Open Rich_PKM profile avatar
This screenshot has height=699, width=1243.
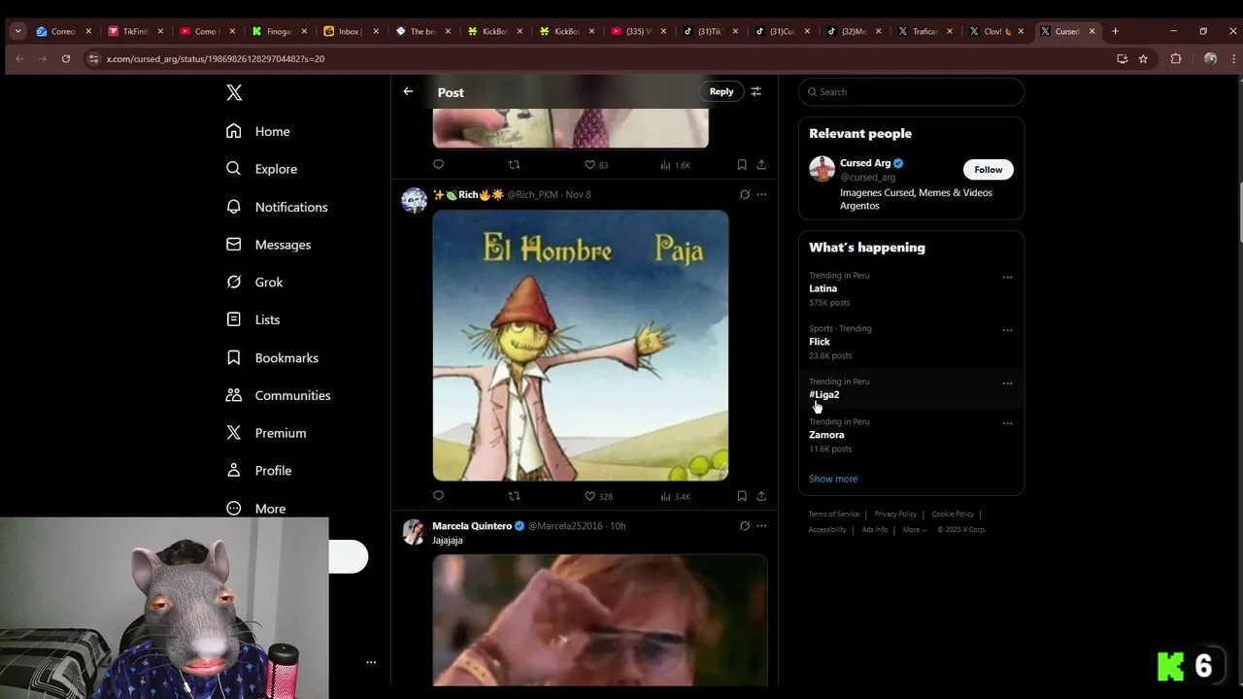[415, 201]
